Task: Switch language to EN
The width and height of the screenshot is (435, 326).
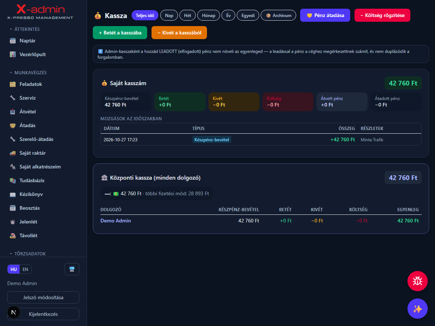Action: point(25,269)
